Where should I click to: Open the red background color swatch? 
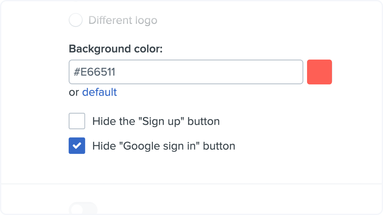click(319, 72)
